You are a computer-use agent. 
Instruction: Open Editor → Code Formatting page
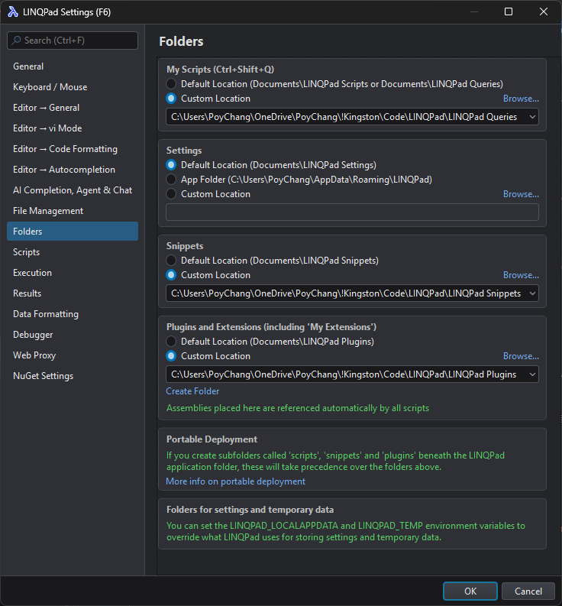click(x=73, y=149)
